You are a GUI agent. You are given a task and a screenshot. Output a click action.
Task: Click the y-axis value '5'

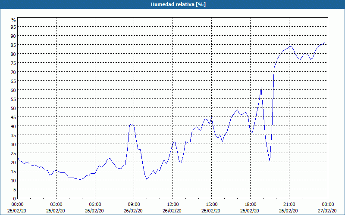[x=15, y=190]
